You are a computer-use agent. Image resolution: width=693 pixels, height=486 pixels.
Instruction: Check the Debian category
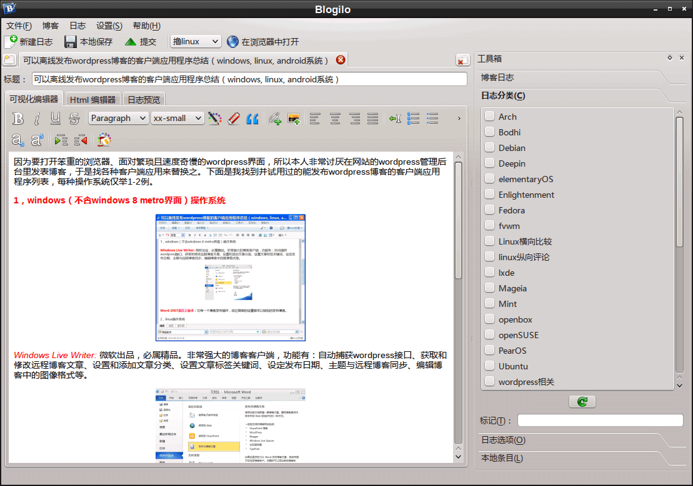[x=489, y=147]
